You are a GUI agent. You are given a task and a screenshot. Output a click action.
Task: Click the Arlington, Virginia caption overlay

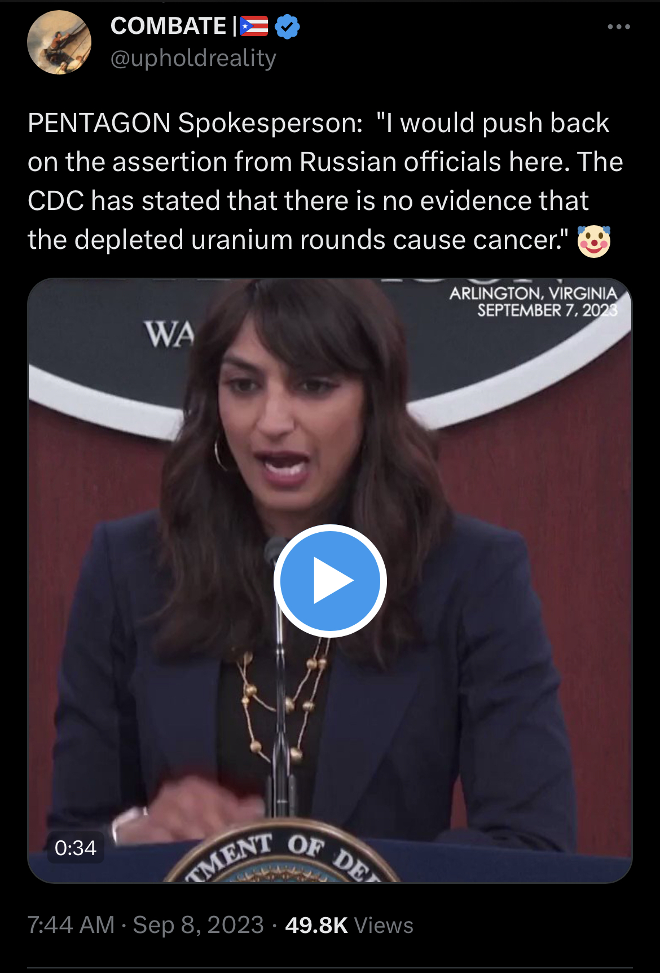tap(533, 293)
